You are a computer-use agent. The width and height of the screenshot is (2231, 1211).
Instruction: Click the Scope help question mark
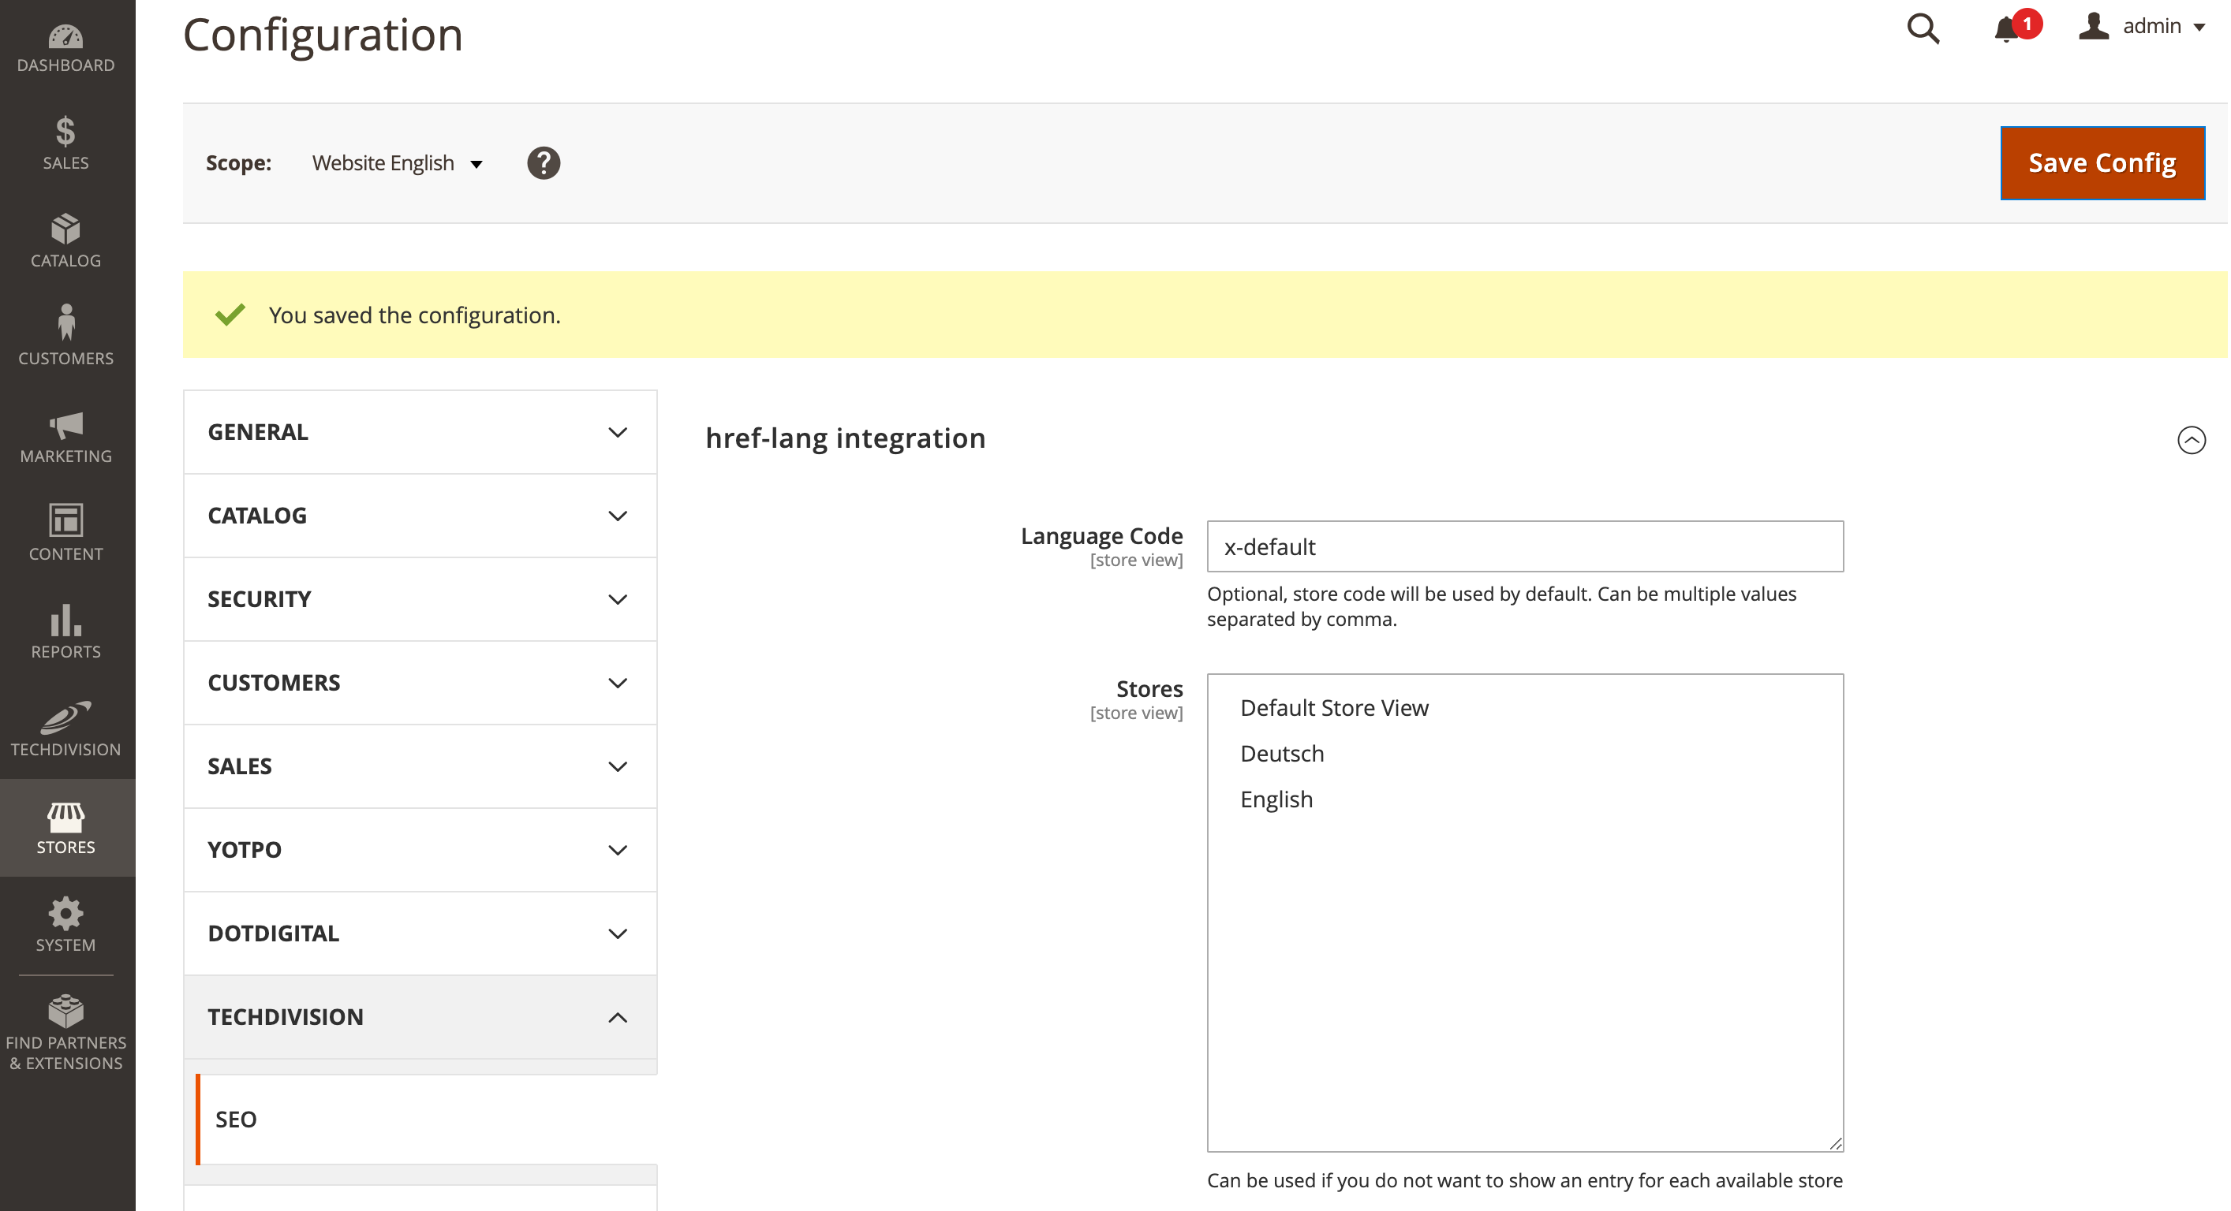[x=543, y=162]
